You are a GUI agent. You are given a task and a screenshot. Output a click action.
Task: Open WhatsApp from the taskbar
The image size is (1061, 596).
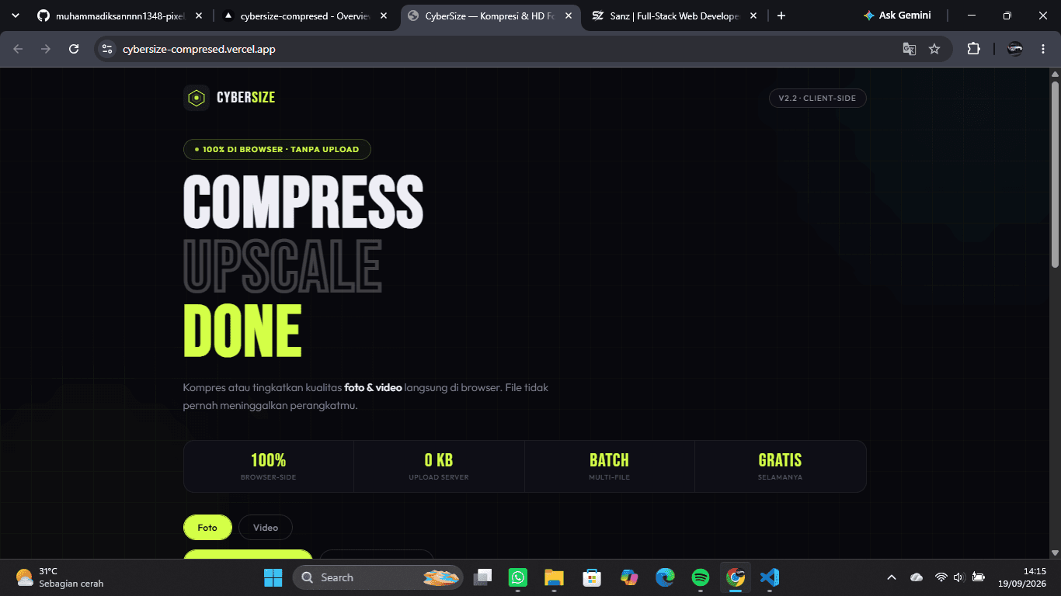pyautogui.click(x=517, y=577)
